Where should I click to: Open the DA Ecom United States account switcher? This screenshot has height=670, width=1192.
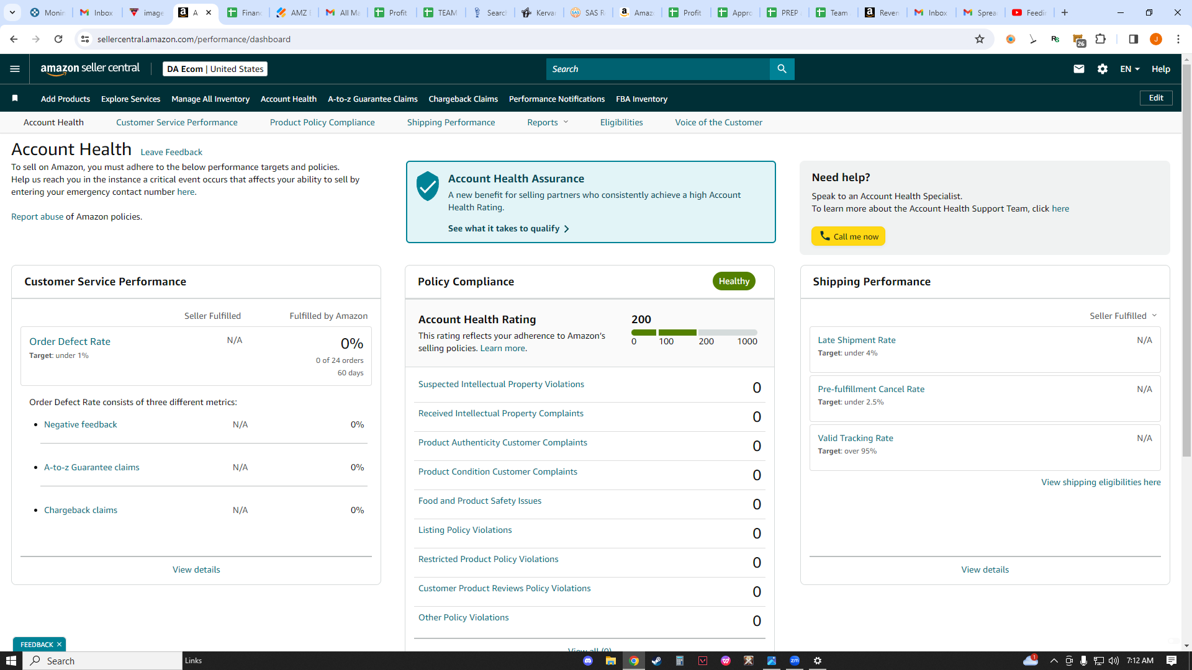[x=215, y=69]
